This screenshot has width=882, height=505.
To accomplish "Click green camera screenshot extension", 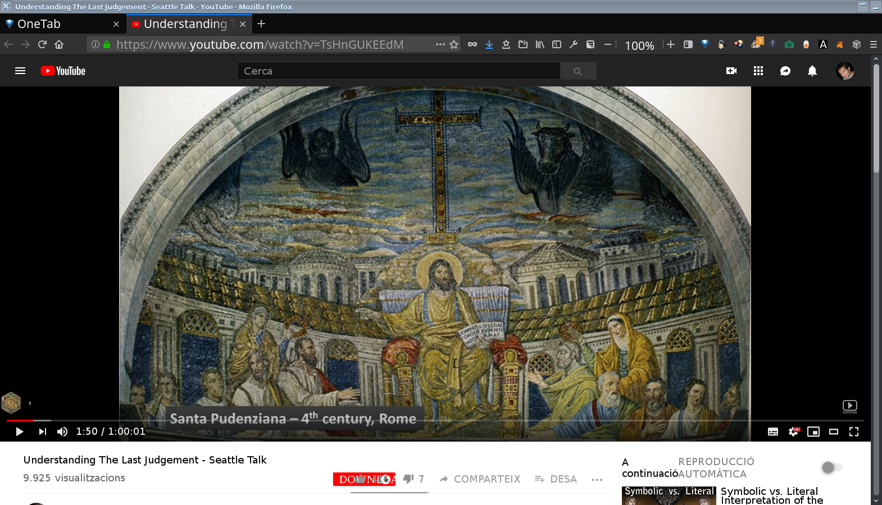I will 789,44.
